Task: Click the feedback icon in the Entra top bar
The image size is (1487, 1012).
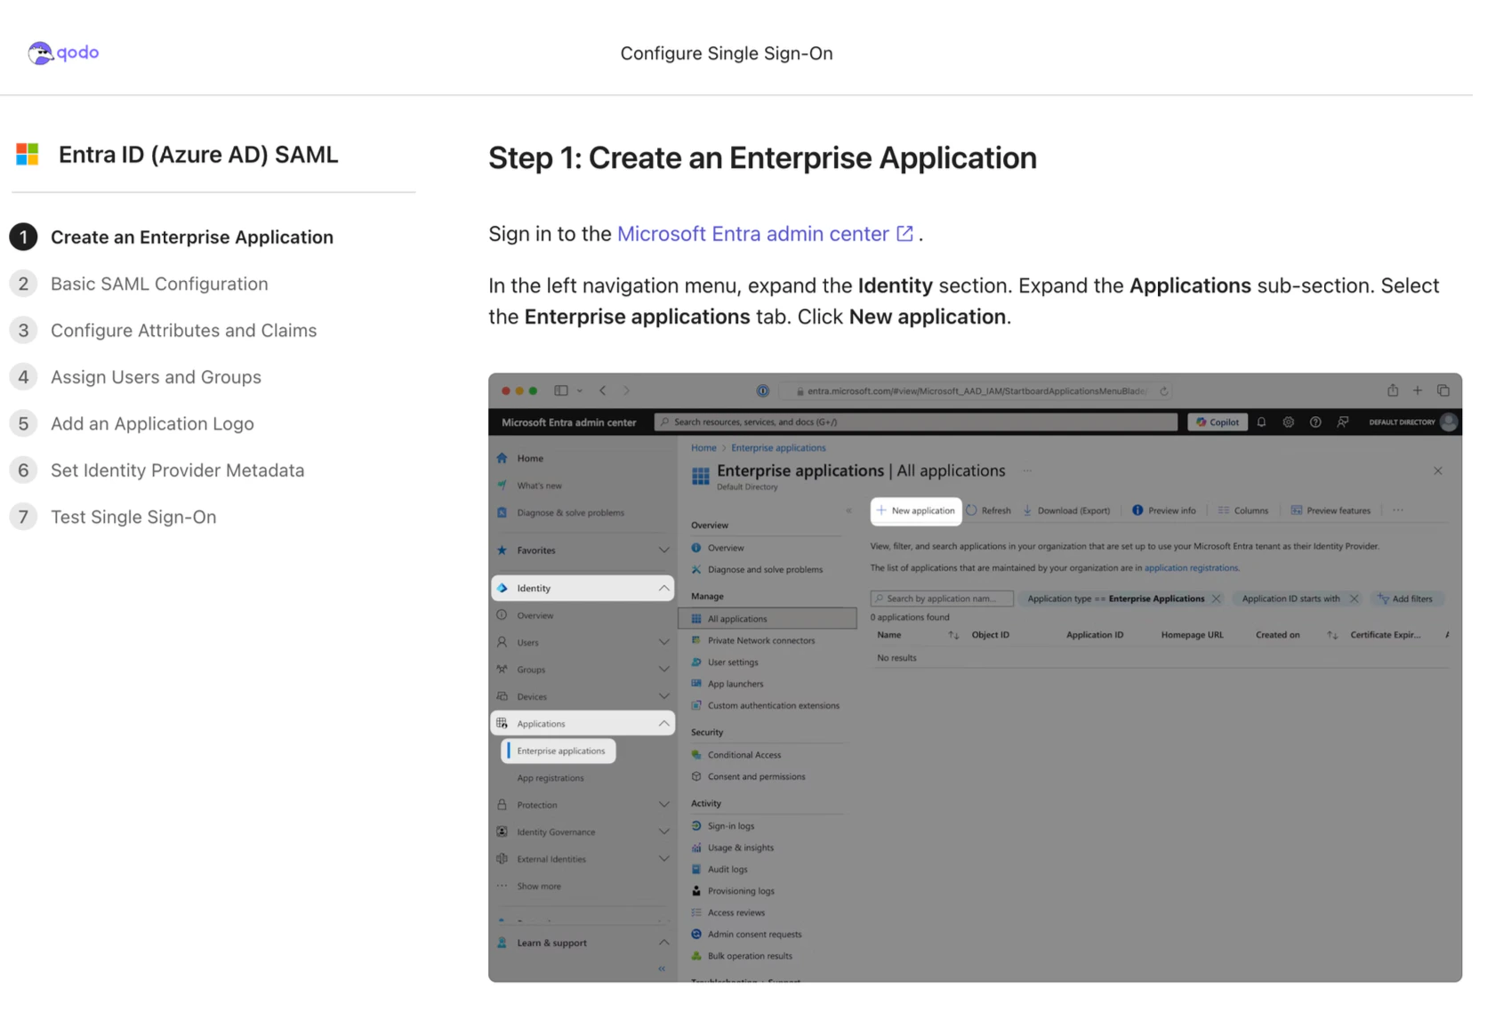Action: click(x=1343, y=422)
